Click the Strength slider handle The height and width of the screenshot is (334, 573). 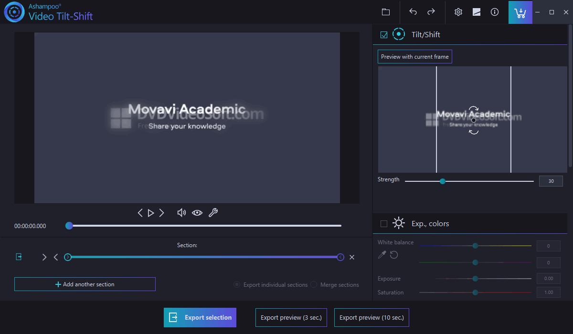[x=443, y=181]
